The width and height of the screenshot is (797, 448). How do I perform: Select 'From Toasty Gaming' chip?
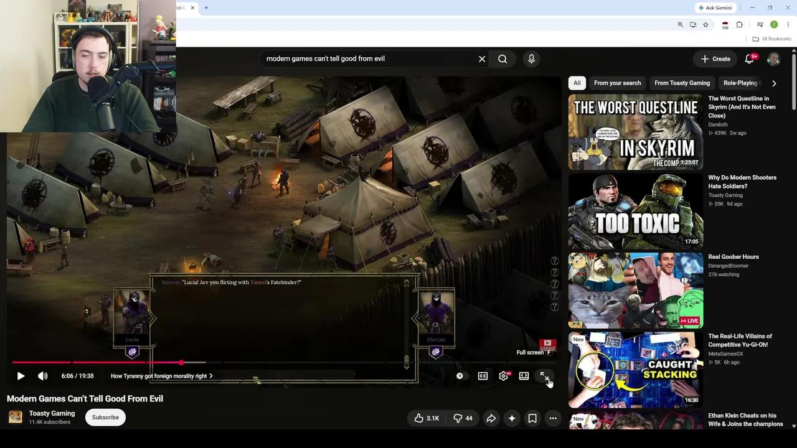click(682, 83)
